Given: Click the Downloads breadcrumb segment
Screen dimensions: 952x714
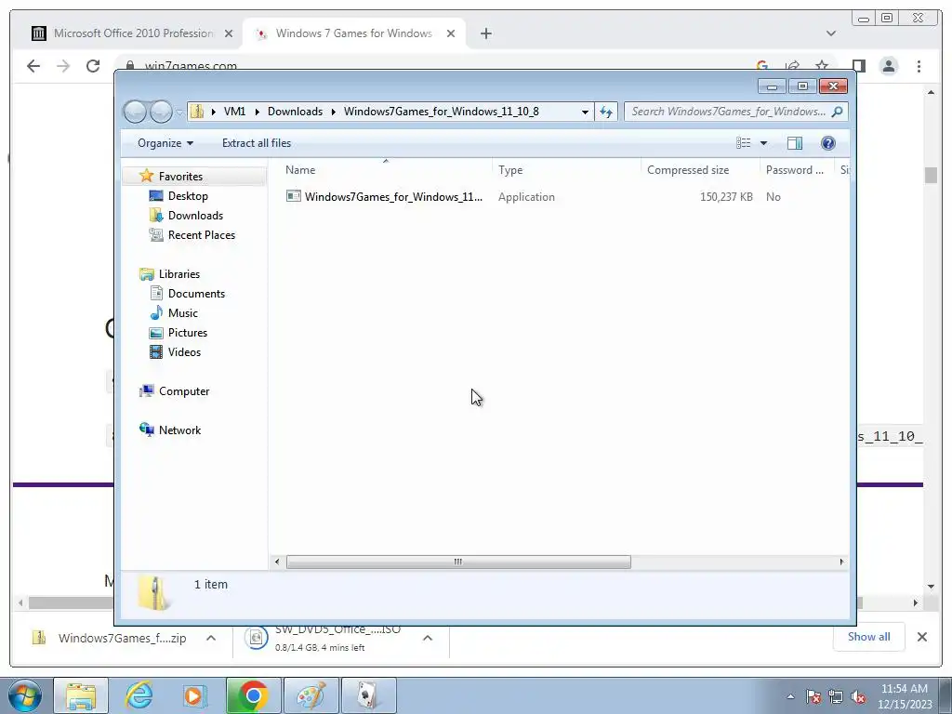Looking at the screenshot, I should tap(295, 112).
